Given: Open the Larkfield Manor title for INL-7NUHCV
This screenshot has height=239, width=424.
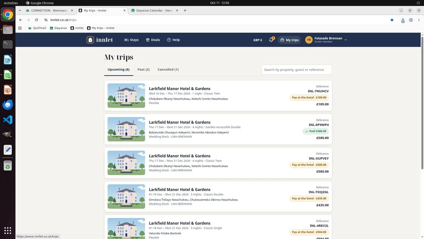Looking at the screenshot, I should [x=180, y=89].
